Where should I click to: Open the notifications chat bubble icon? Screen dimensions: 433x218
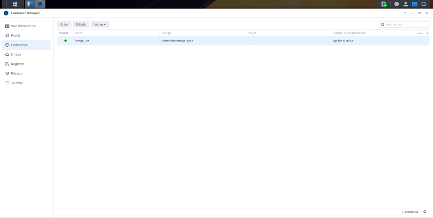397,4
